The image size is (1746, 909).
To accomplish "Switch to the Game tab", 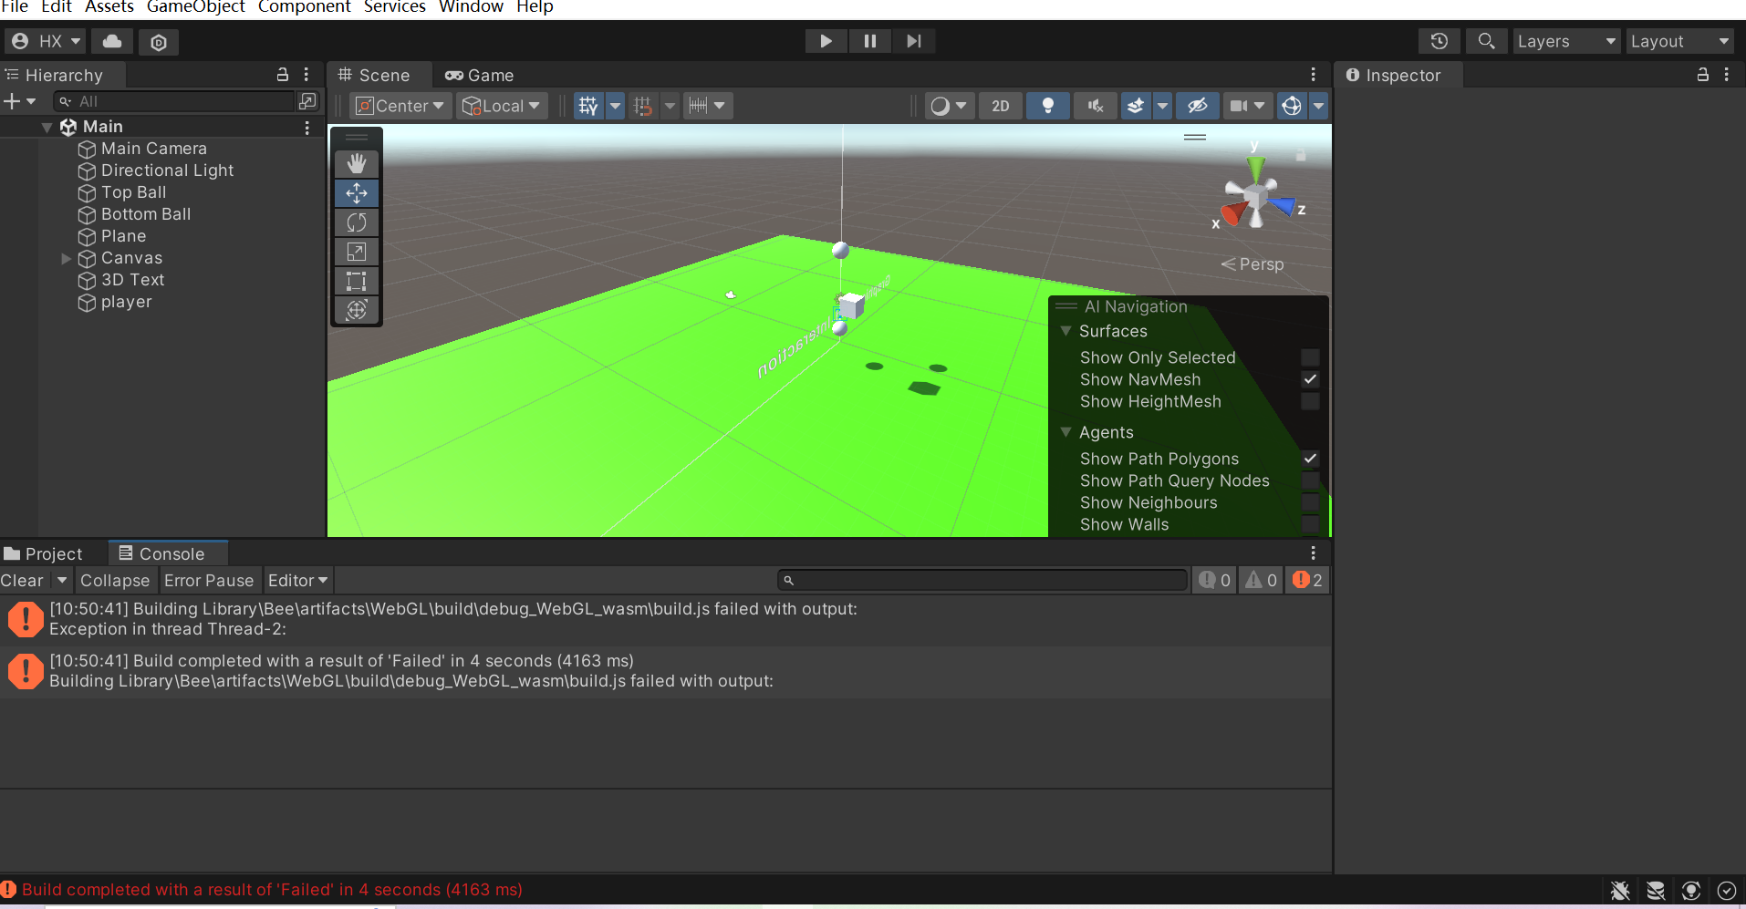I will 478,75.
